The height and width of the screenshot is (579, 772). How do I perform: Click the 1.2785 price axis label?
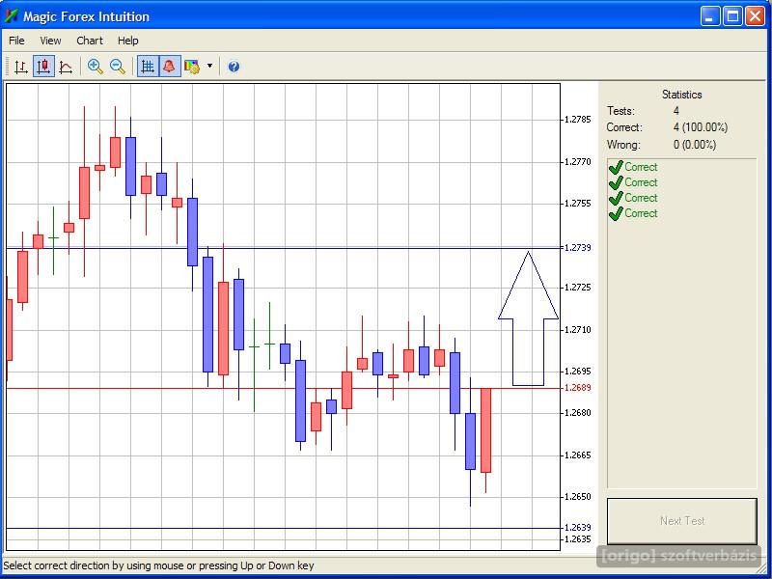coord(578,120)
